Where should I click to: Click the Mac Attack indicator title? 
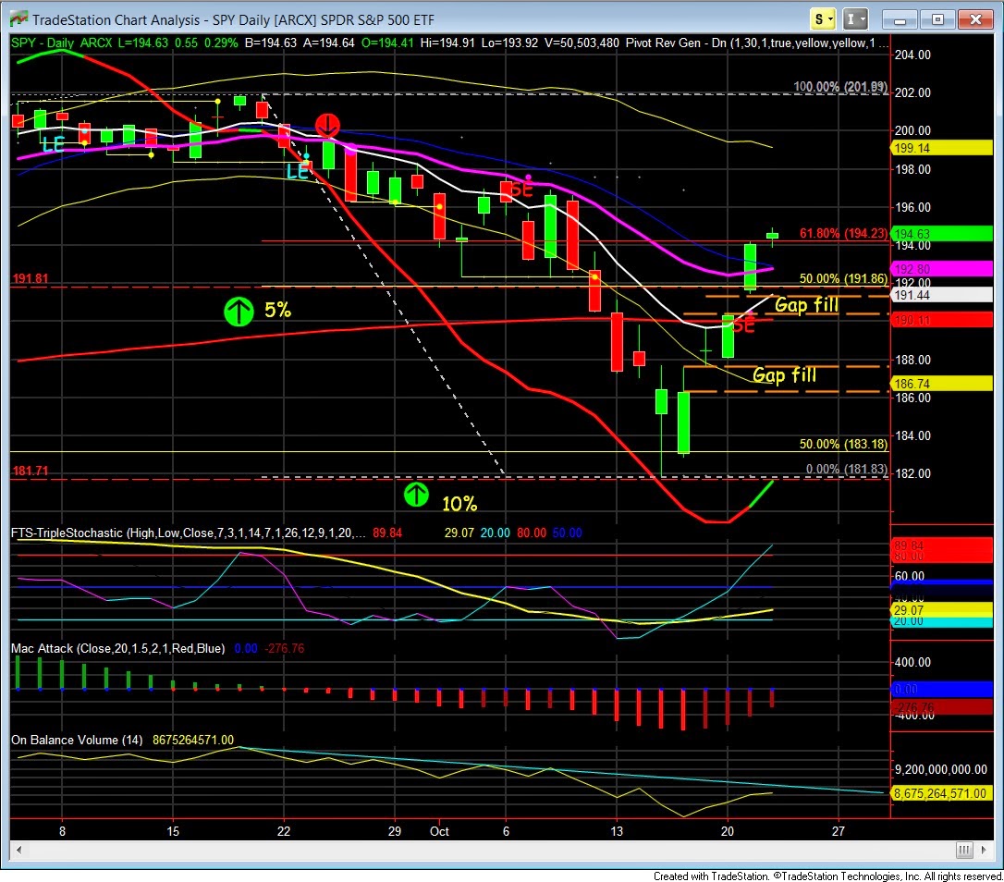point(117,648)
